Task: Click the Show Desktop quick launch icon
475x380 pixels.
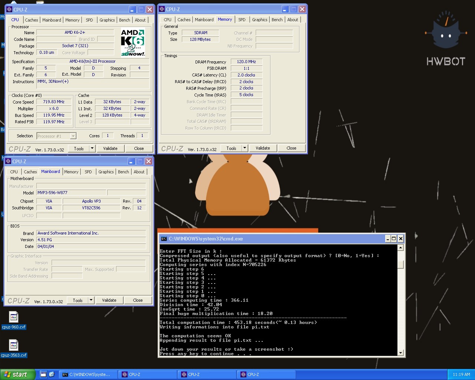Action: (43, 374)
